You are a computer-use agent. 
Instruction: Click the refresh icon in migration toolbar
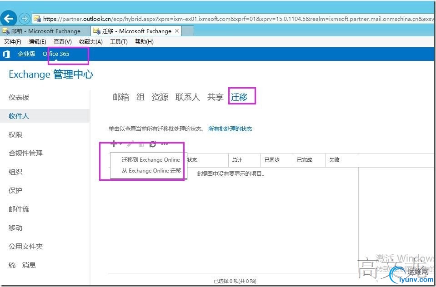coord(153,144)
